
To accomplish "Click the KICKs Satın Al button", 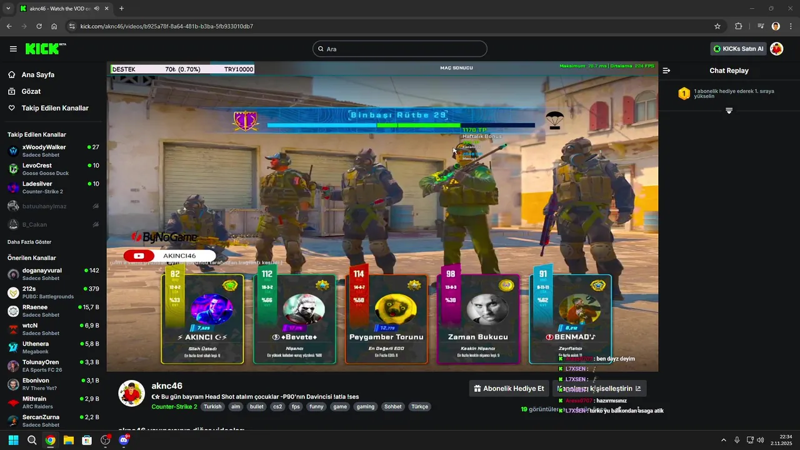I will click(x=738, y=49).
